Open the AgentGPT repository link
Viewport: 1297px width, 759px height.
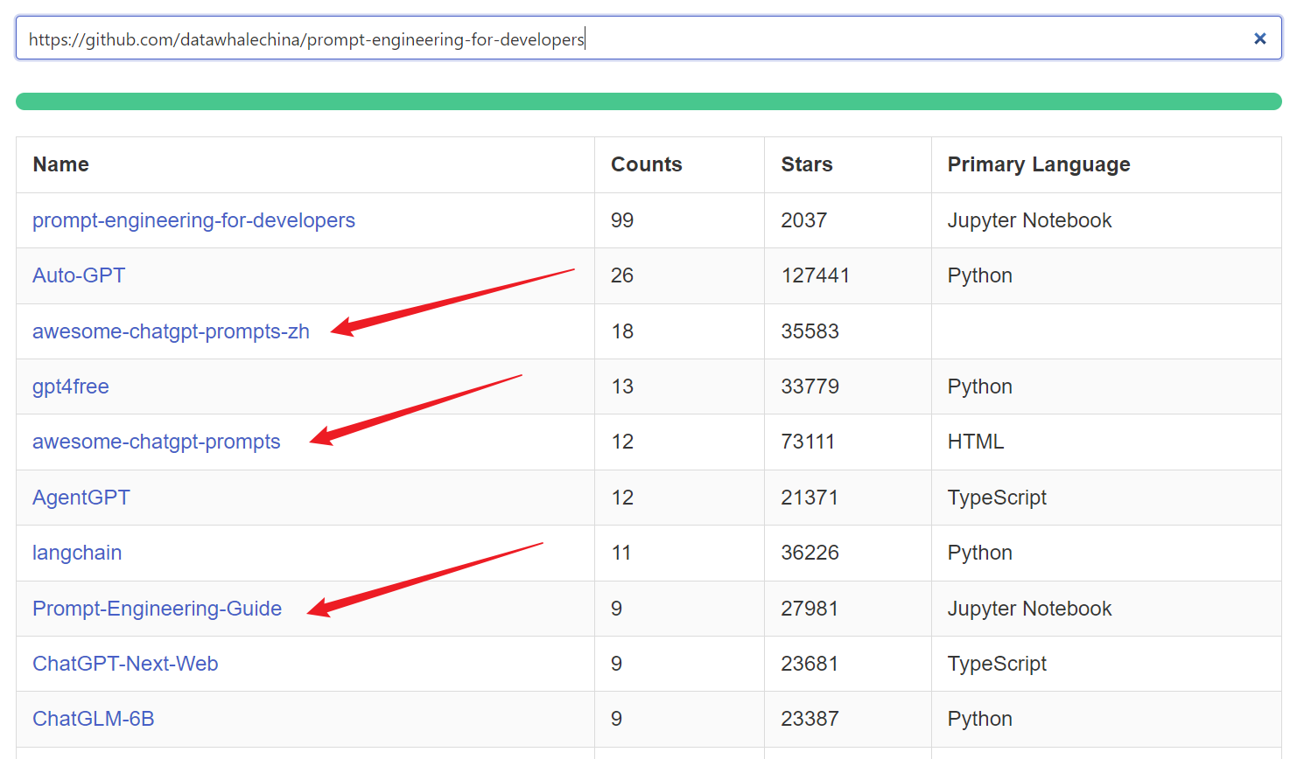[x=81, y=498]
